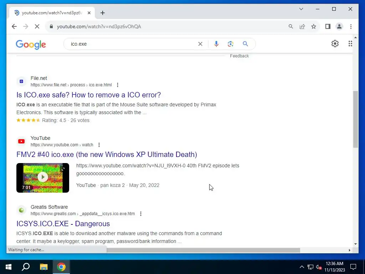Screen dimensions: 365x274
Task: Start voice search with microphone
Action: coord(216,44)
